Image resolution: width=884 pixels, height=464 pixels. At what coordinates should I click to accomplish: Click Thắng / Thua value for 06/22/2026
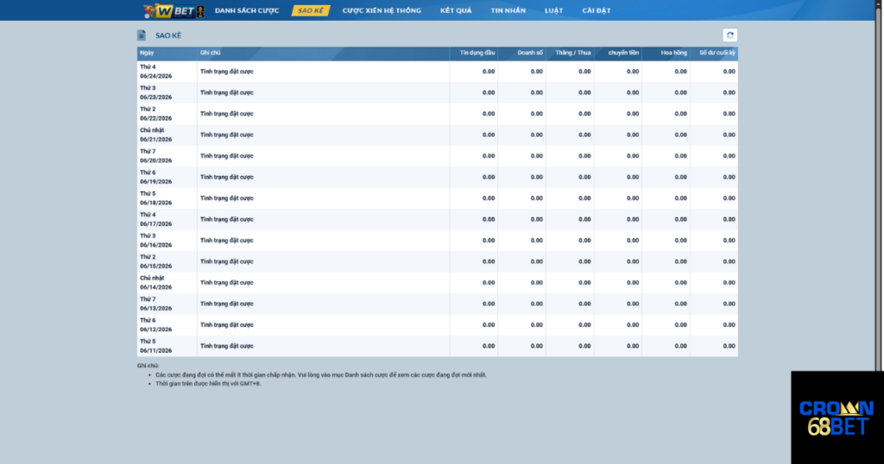coord(584,114)
